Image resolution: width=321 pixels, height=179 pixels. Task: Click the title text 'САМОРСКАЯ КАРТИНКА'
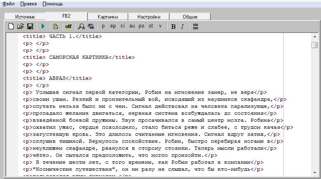pos(79,57)
